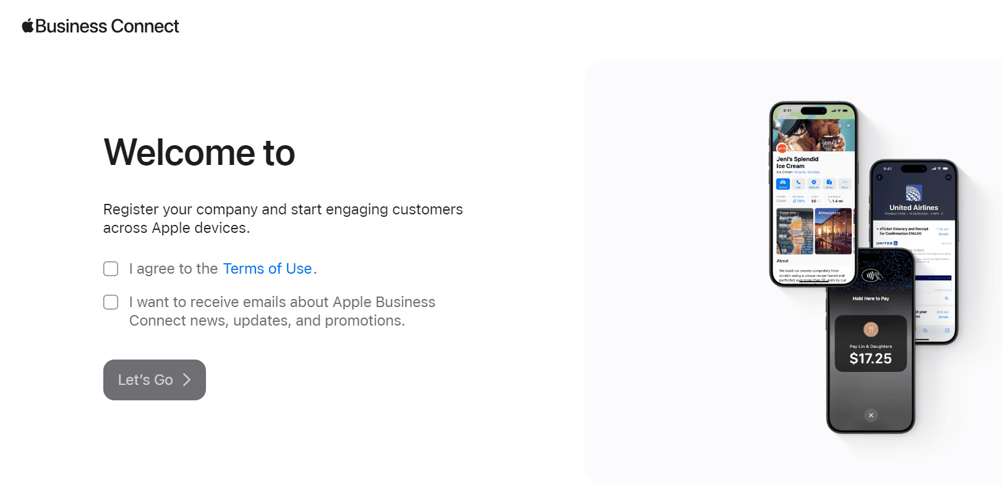Tap the back chevron on the United Airlines screen
This screenshot has height=493, width=1002.
[x=879, y=177]
